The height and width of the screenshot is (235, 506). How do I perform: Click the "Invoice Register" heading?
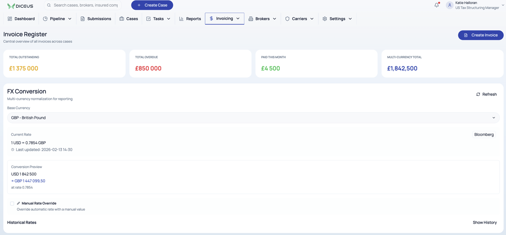(25, 34)
